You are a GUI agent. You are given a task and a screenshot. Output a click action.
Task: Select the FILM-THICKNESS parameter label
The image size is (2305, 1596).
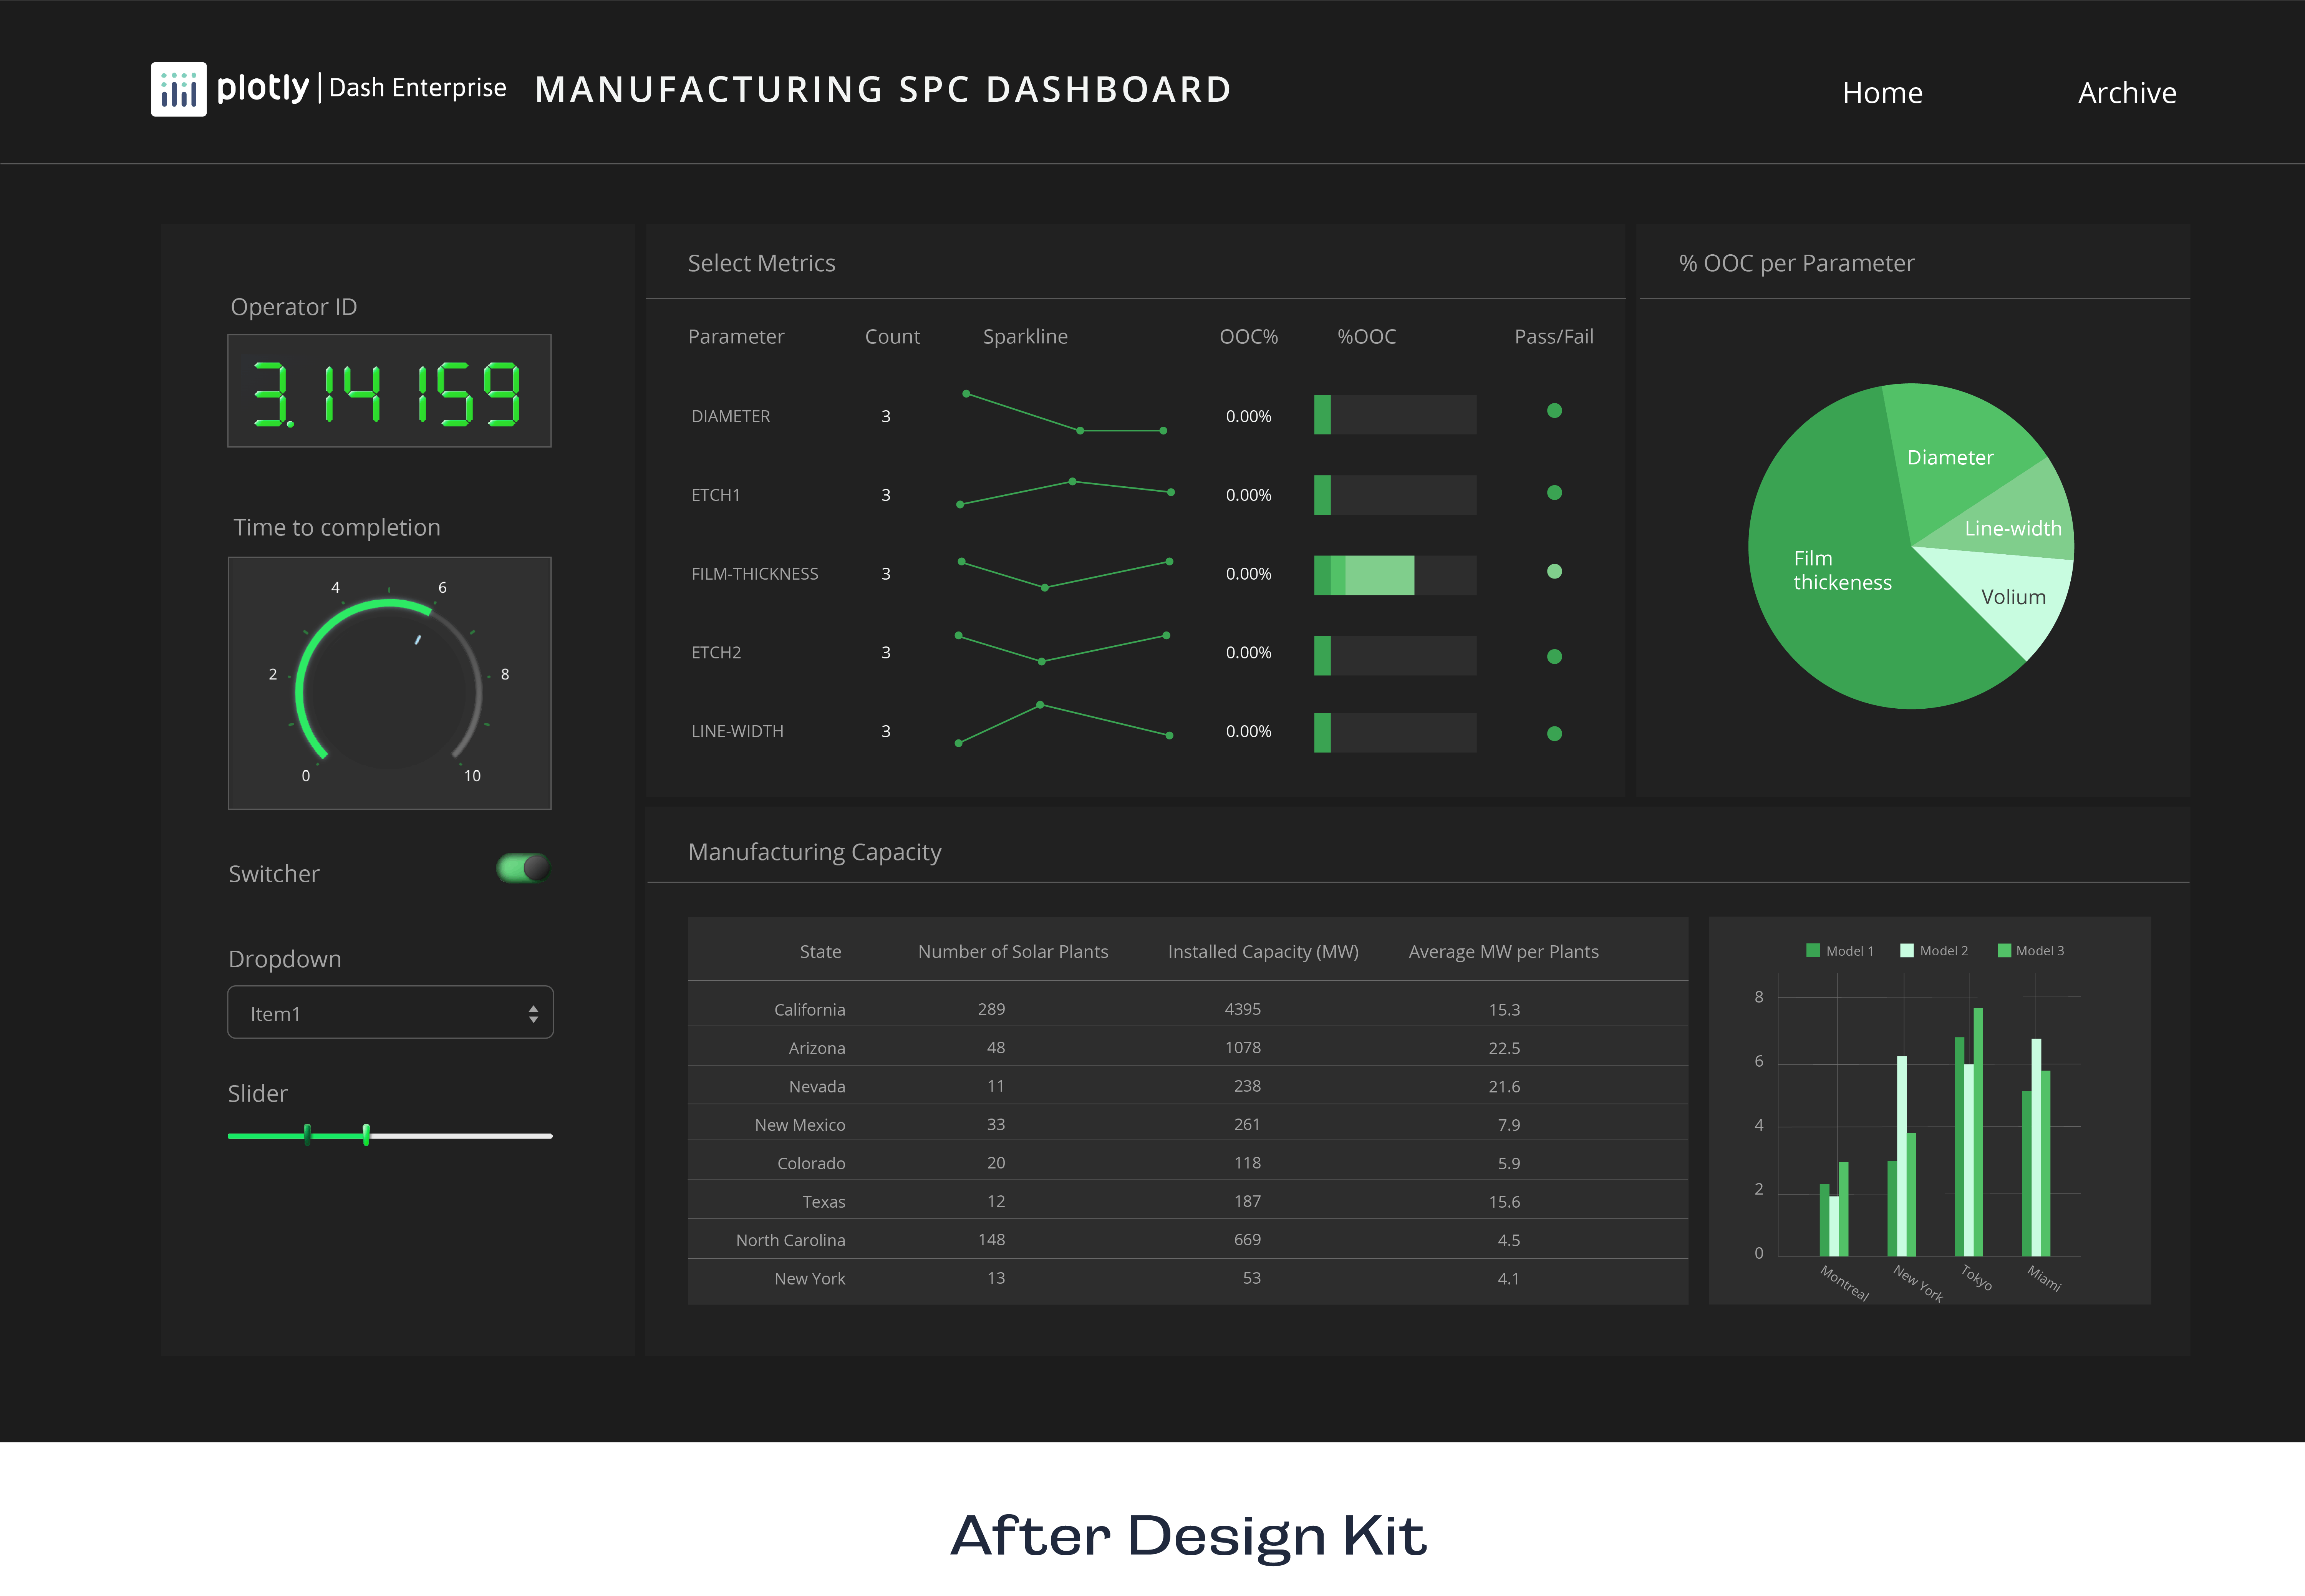point(755,574)
